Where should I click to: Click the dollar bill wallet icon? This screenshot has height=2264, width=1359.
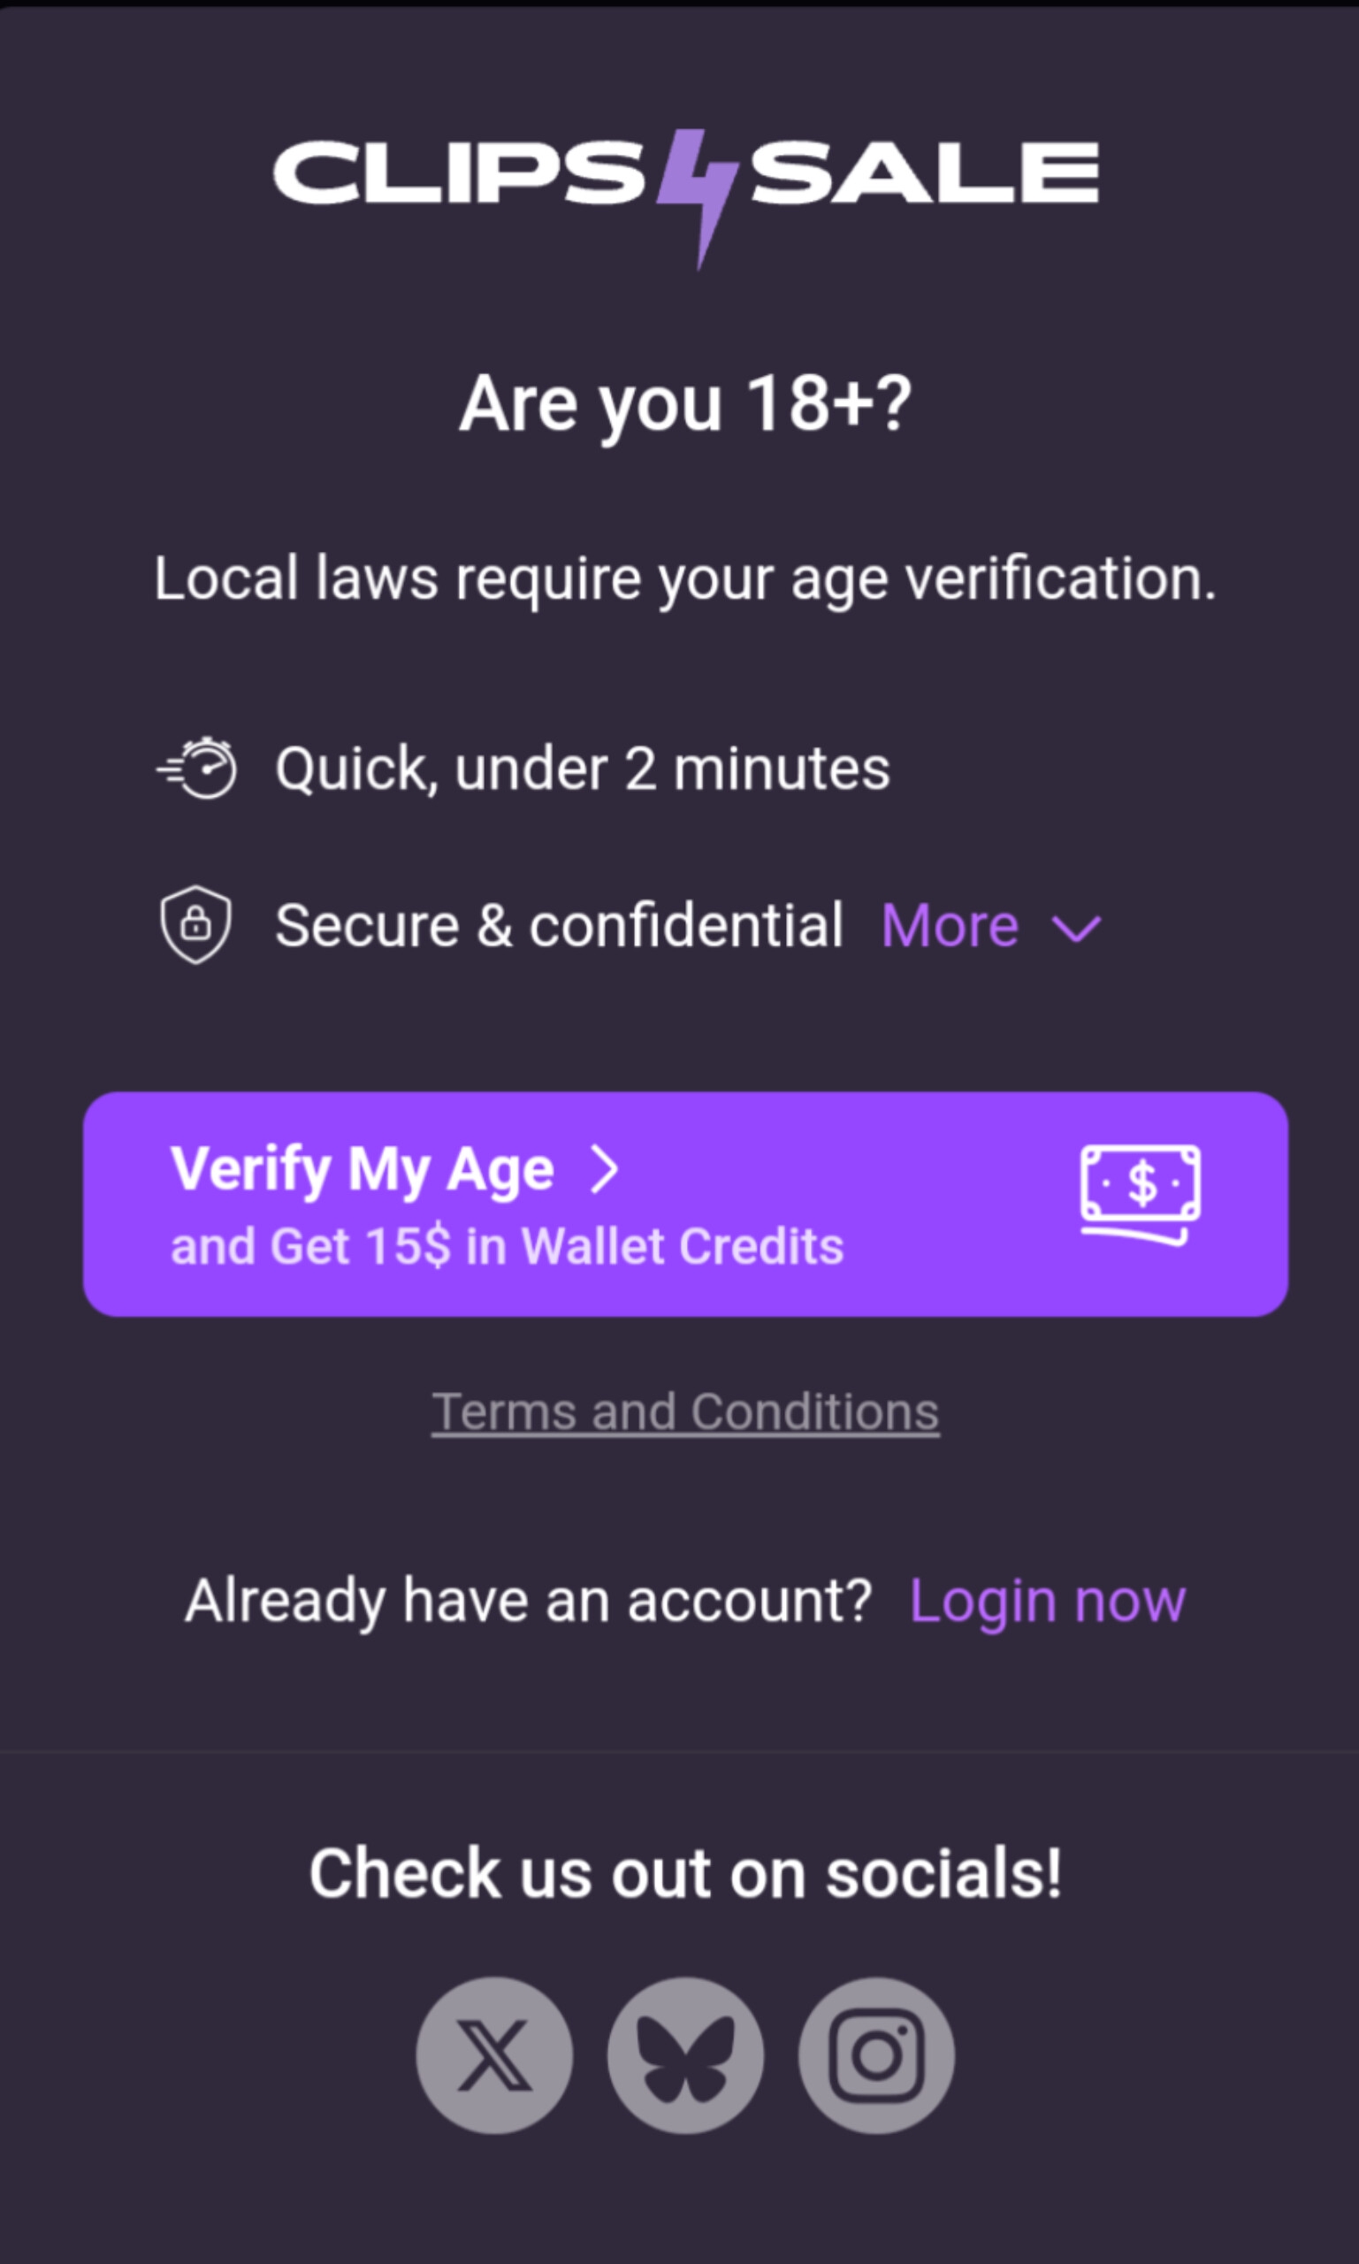tap(1140, 1193)
